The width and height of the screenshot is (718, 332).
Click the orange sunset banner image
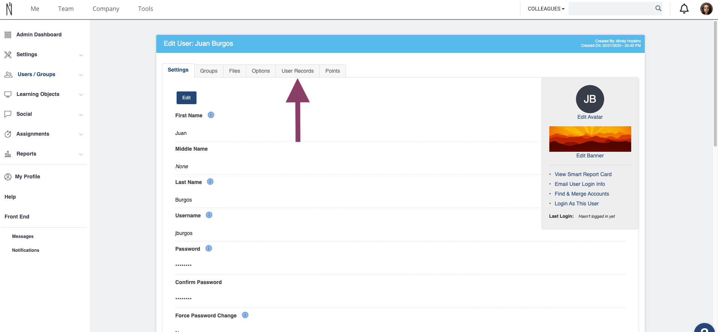[590, 139]
